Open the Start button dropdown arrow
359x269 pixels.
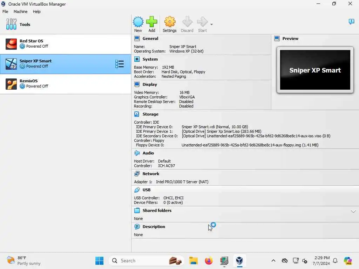pos(211,25)
